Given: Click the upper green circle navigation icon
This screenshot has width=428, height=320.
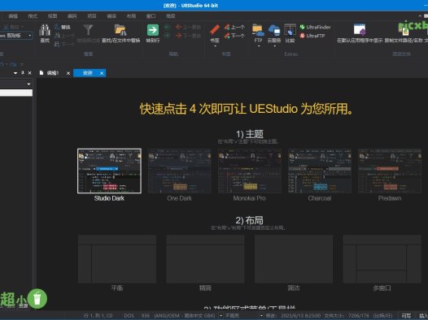Looking at the screenshot, I should (x=167, y=27).
